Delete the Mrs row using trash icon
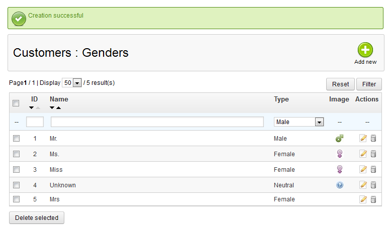Viewport: 390px width, 225px height. point(373,199)
